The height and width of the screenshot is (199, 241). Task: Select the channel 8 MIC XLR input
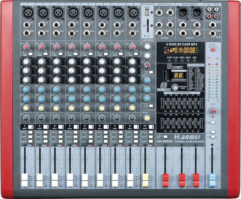click(x=134, y=13)
